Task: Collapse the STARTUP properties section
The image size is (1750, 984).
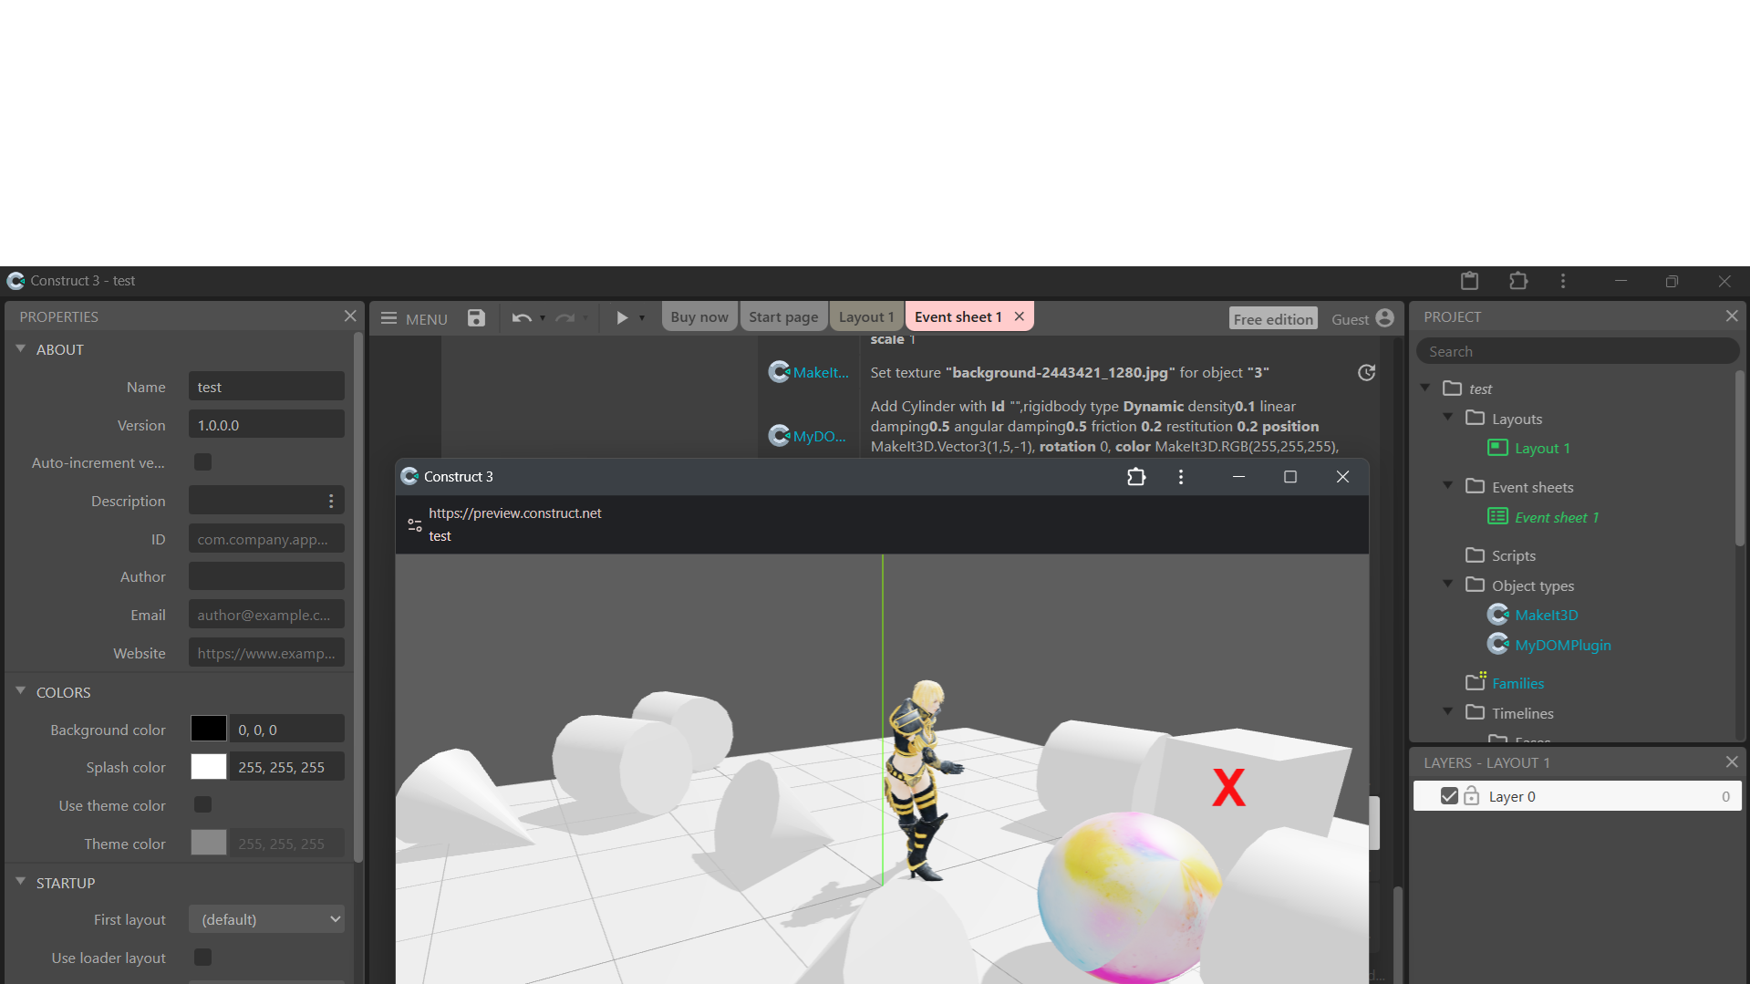Action: tap(21, 881)
